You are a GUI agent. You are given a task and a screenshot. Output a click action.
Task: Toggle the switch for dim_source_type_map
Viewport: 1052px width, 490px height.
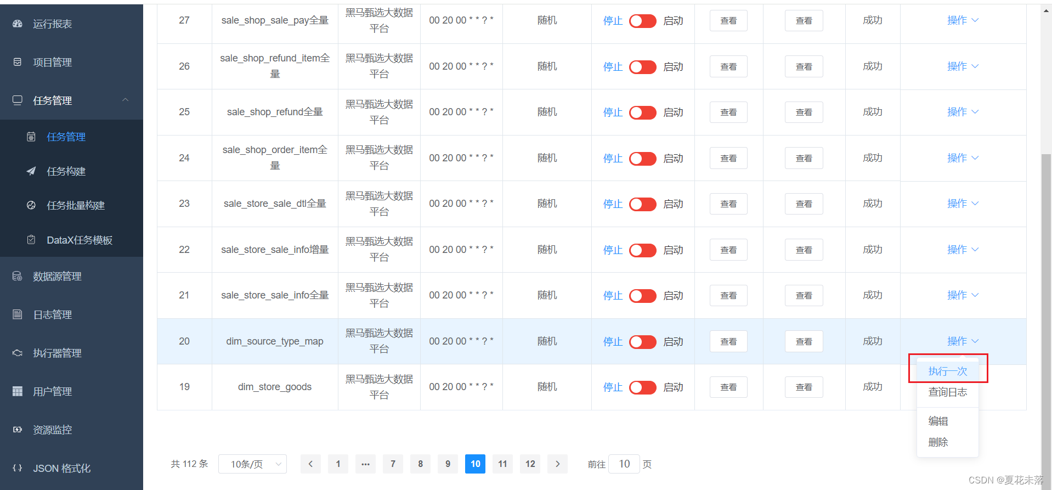(643, 342)
